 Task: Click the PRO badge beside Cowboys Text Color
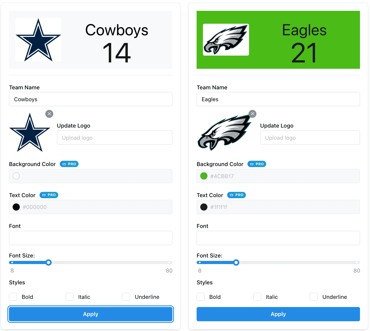(49, 195)
